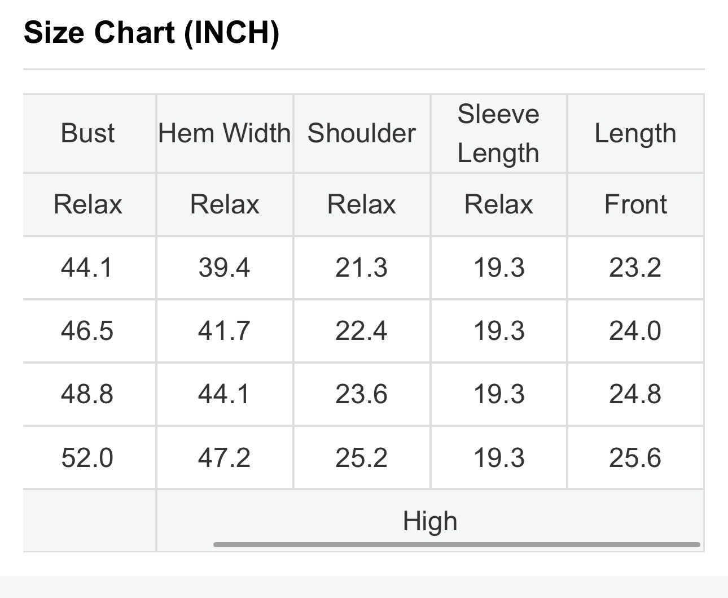Image resolution: width=728 pixels, height=598 pixels.
Task: Click the Relax cell under Bust
Action: 88,204
